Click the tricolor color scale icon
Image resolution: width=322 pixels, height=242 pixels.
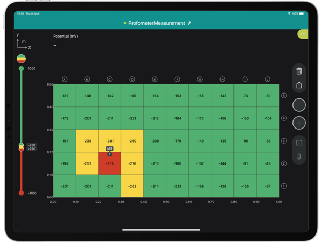point(21,59)
